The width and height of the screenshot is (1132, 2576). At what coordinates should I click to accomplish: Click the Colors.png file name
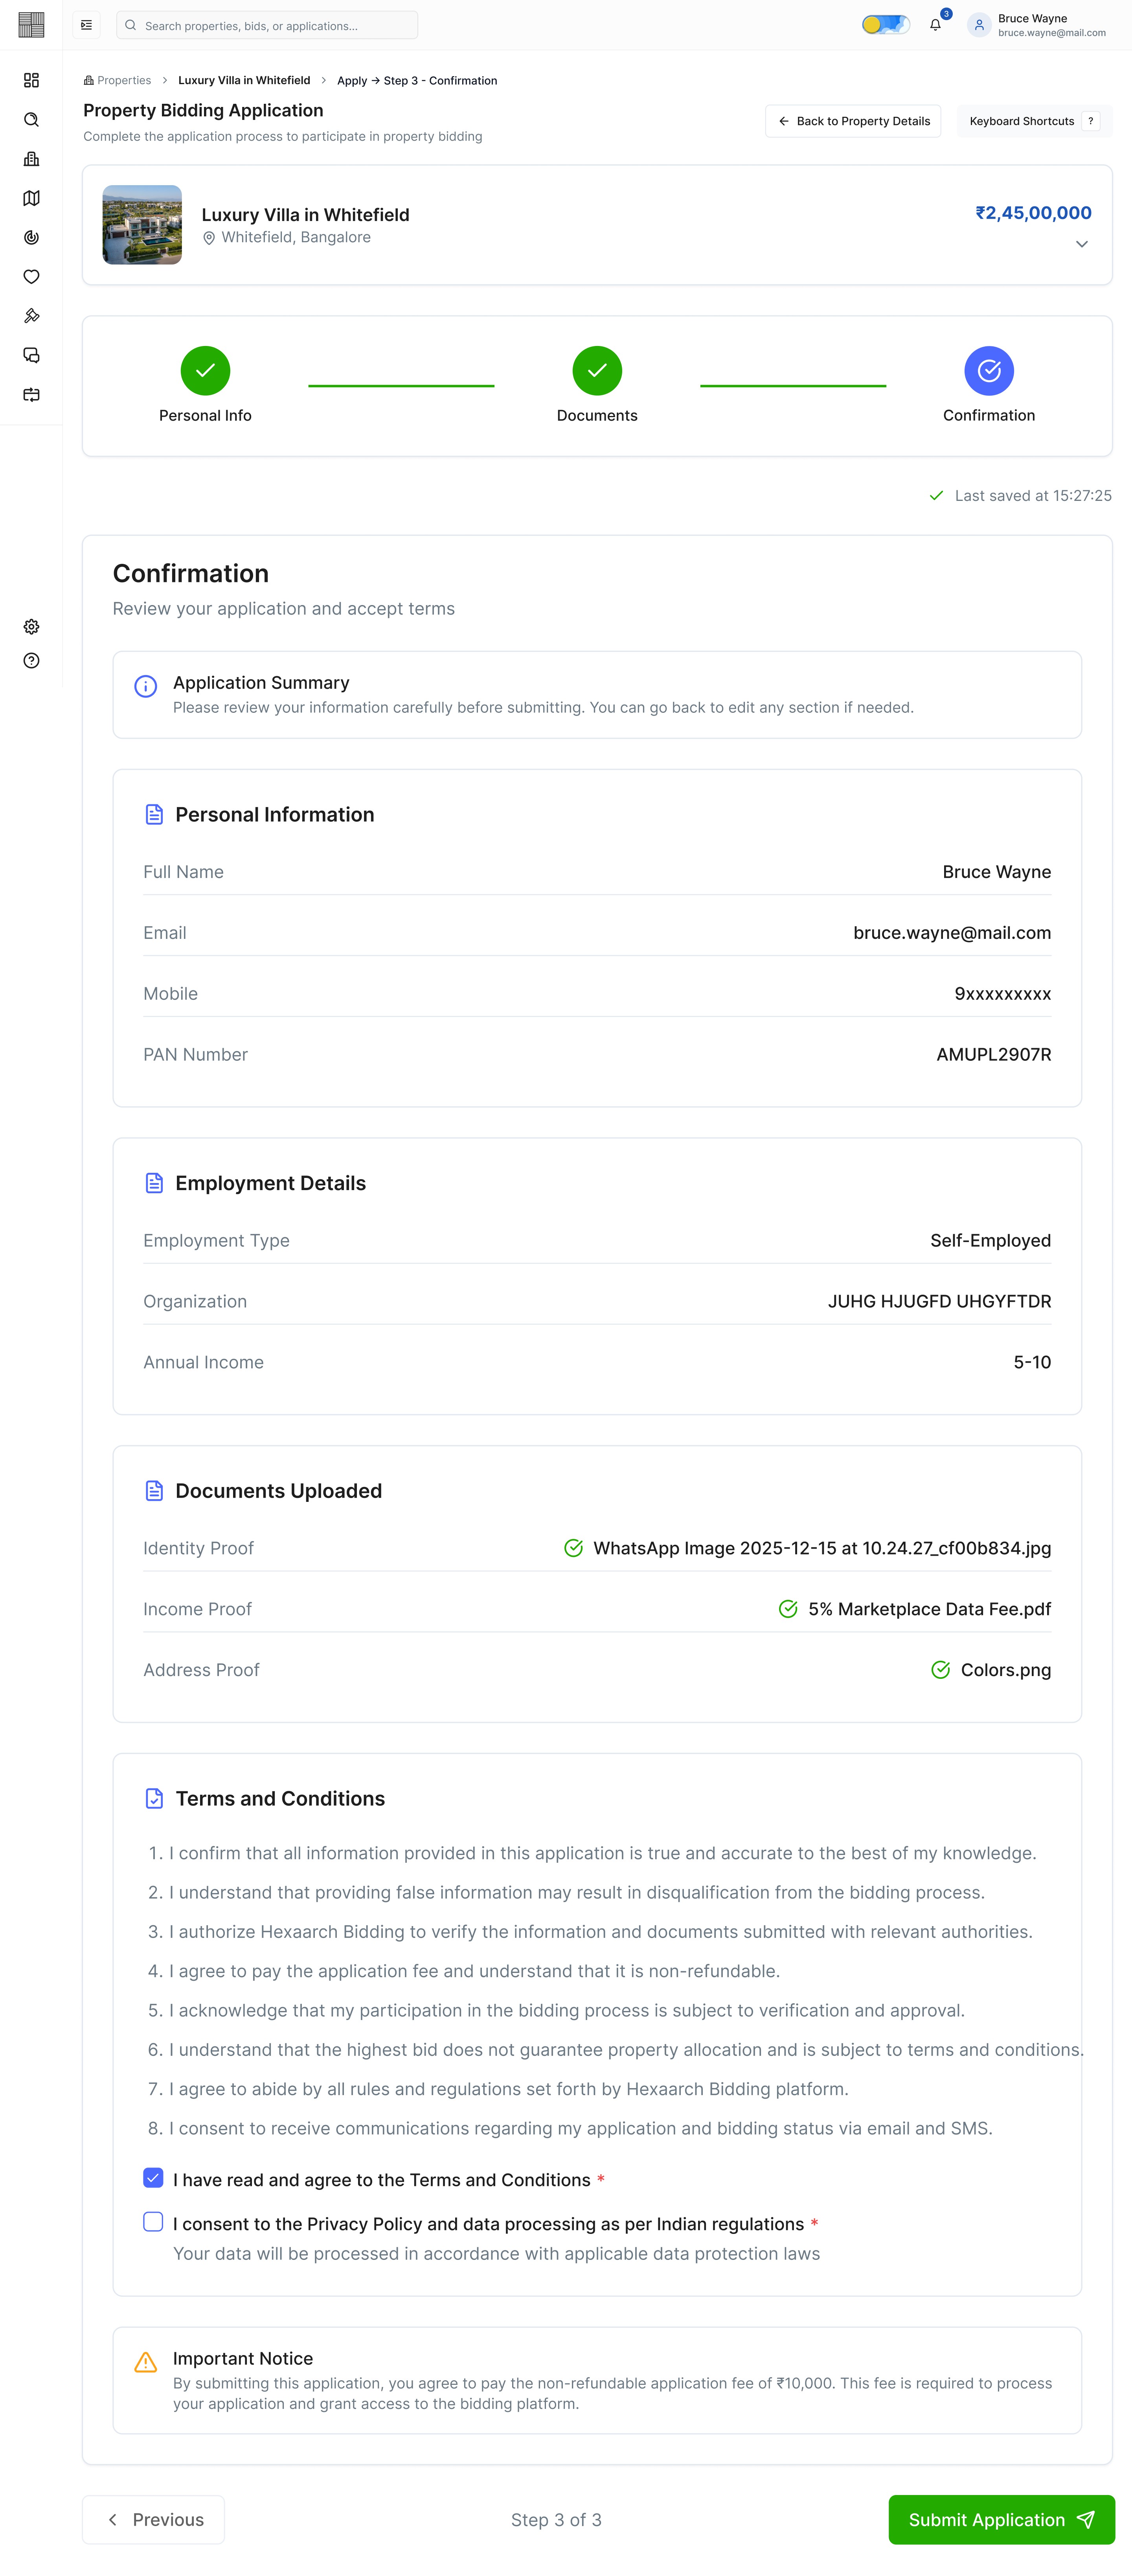(x=1005, y=1670)
